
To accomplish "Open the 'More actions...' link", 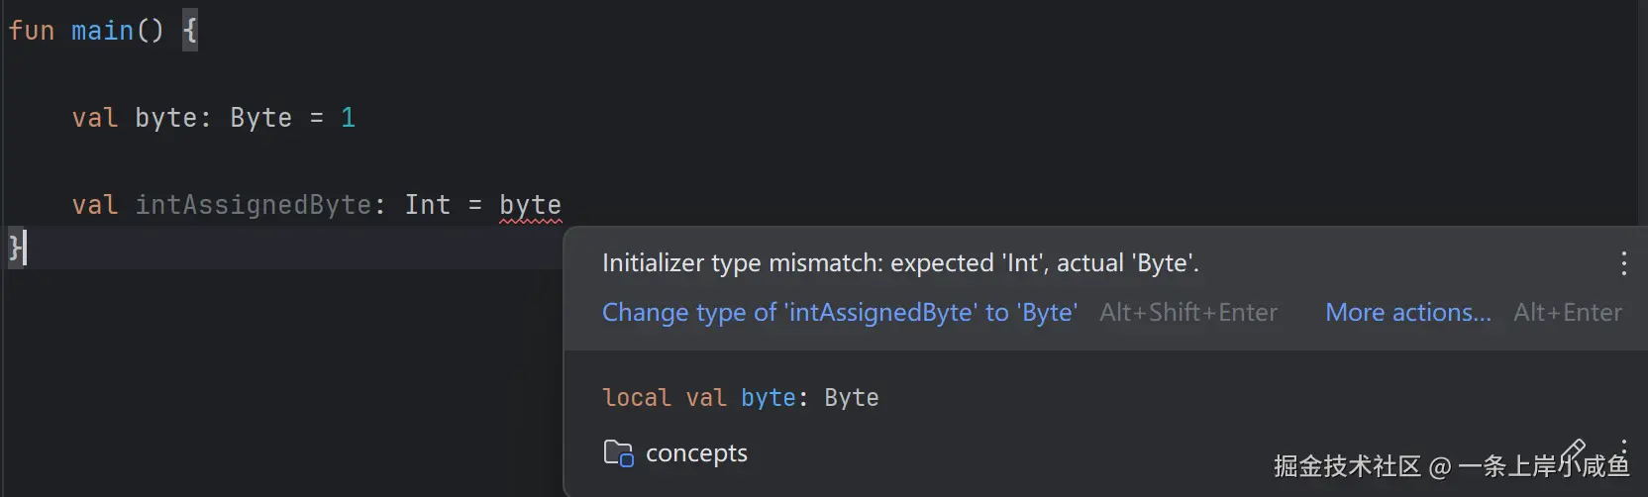I will coord(1407,313).
